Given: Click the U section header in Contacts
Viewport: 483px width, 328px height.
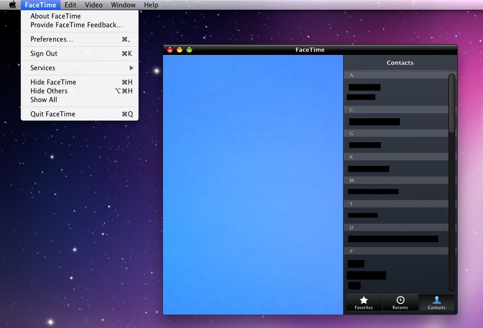Looking at the screenshot, I should [x=396, y=227].
